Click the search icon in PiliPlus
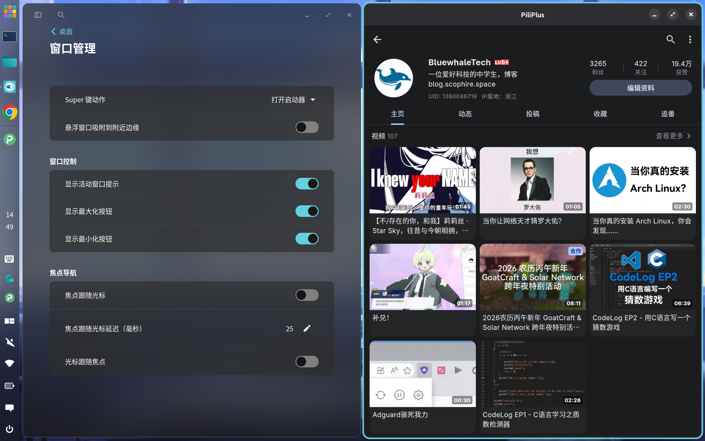 click(670, 39)
